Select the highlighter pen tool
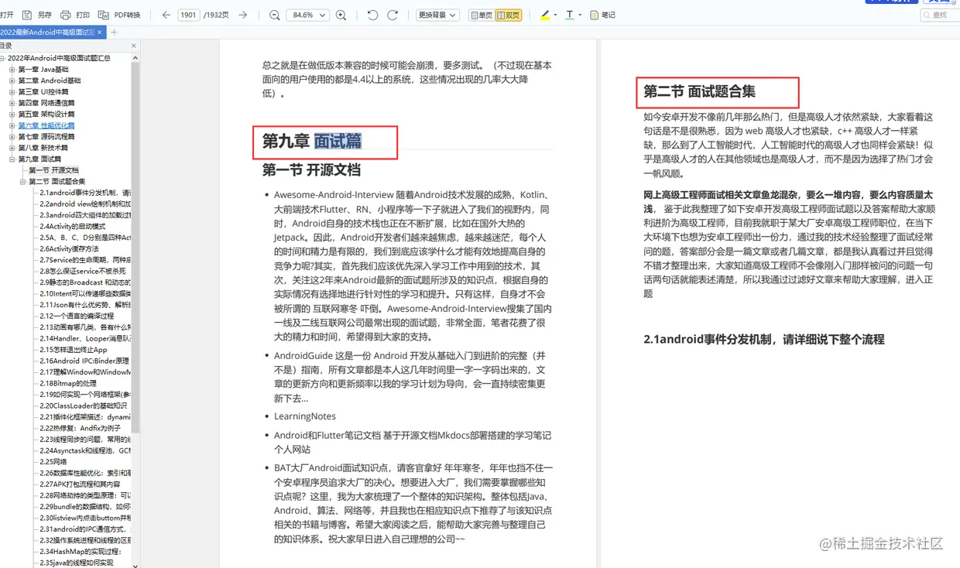Screen dimensions: 960x568 [x=545, y=15]
